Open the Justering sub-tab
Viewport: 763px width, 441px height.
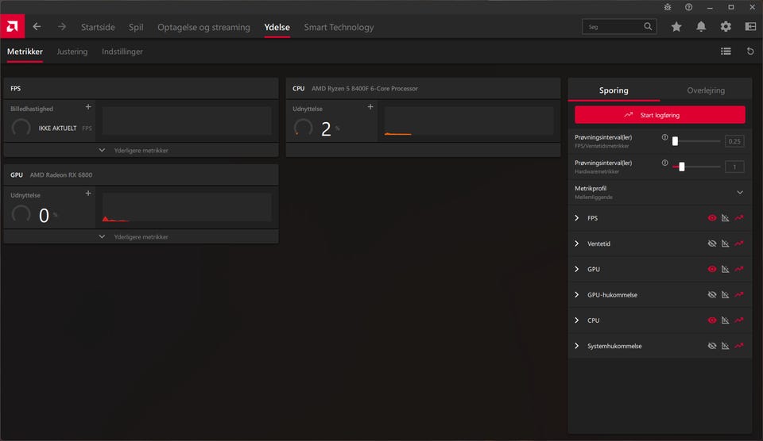72,52
